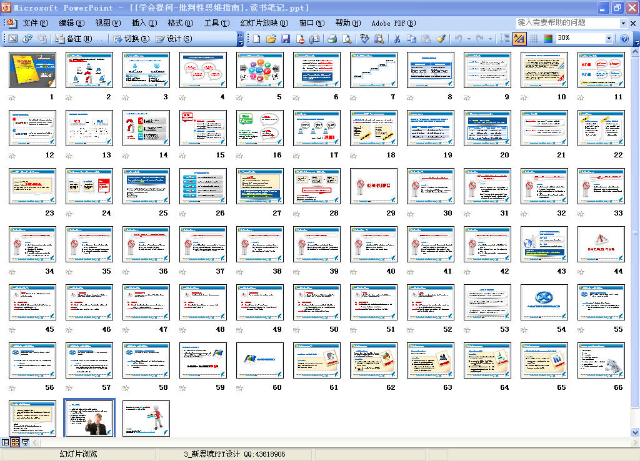Switch to Normal view icon at bottom left
This screenshot has height=461, width=640.
5,442
